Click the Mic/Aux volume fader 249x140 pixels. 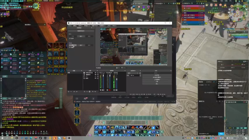pos(103,81)
